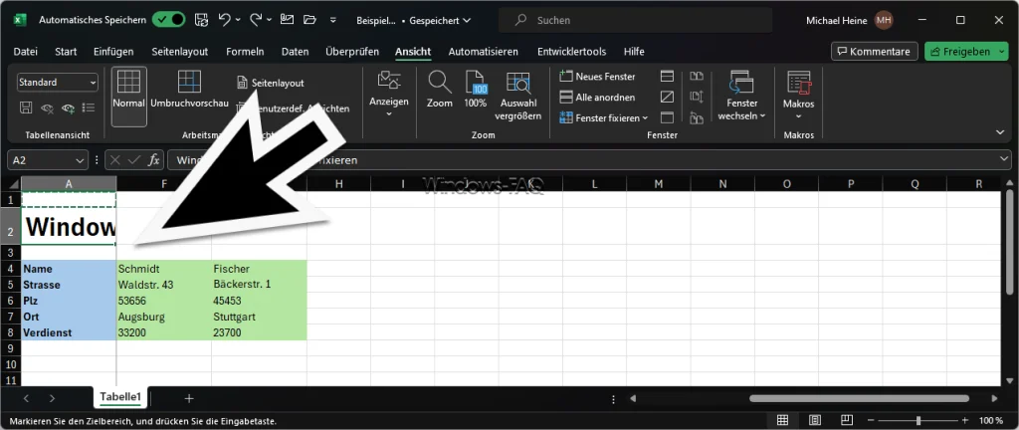This screenshot has height=430, width=1019.
Task: Click the fx insert function icon
Action: [154, 160]
